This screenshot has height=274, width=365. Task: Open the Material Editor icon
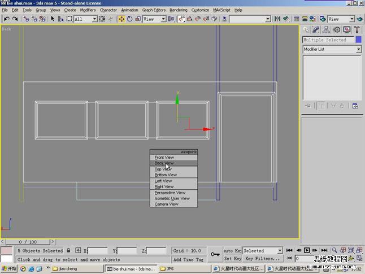coord(312,19)
